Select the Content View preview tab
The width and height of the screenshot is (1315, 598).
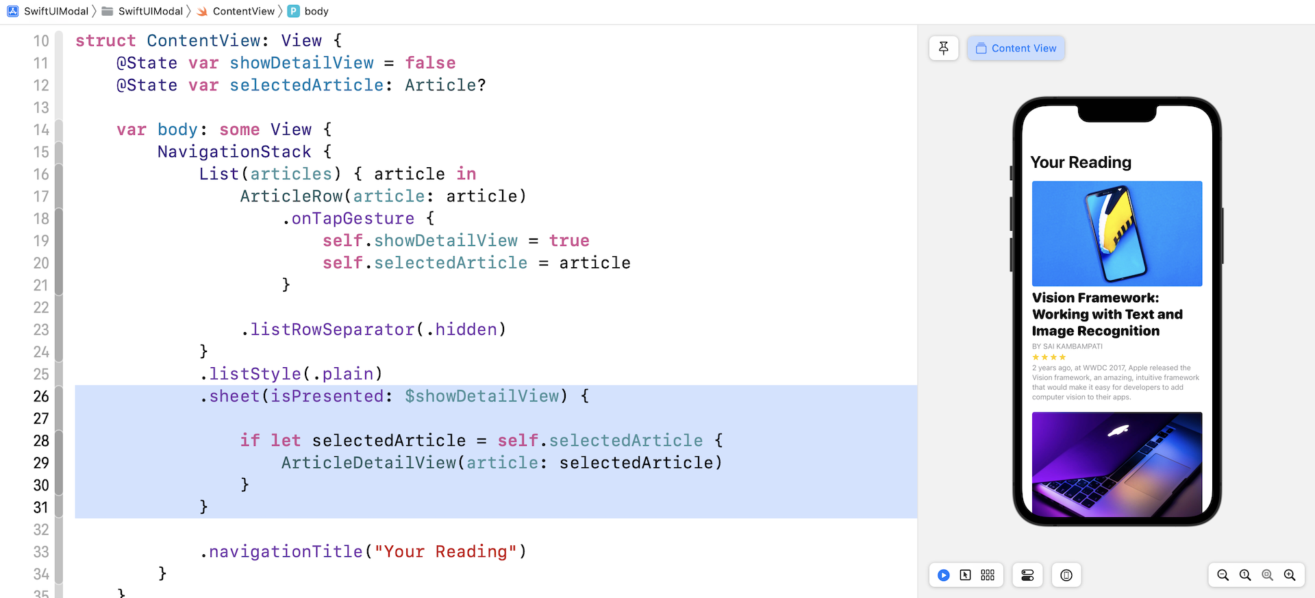tap(1016, 48)
